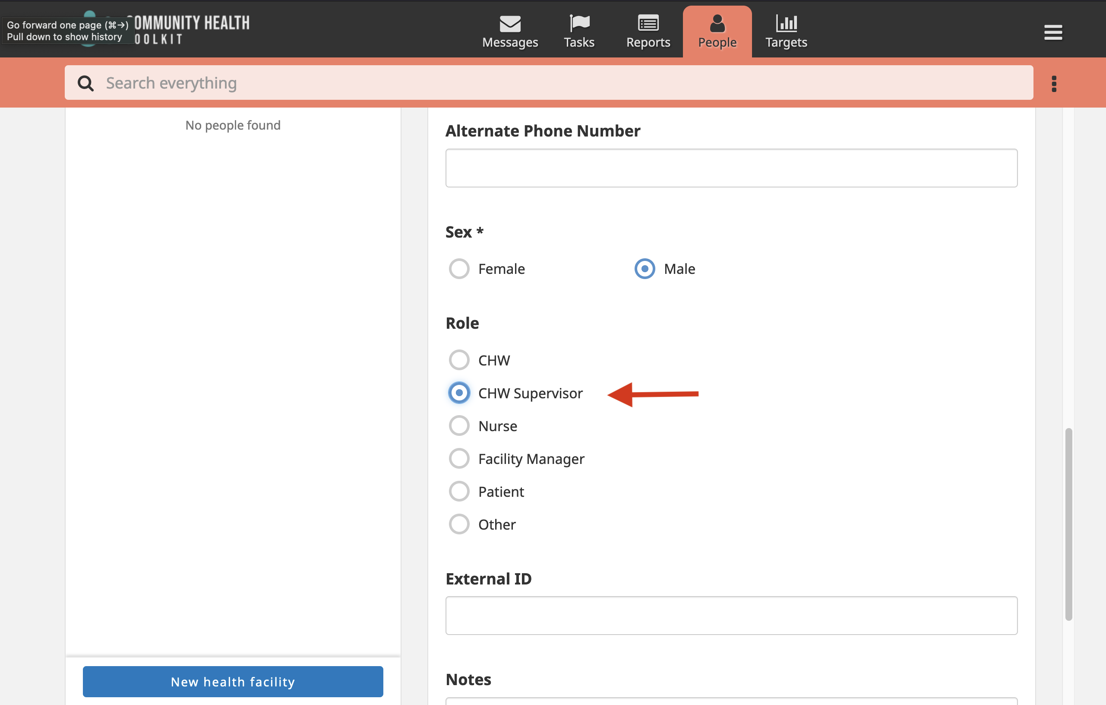
Task: Click the Community Health Toolkit logo
Action: pos(165,29)
